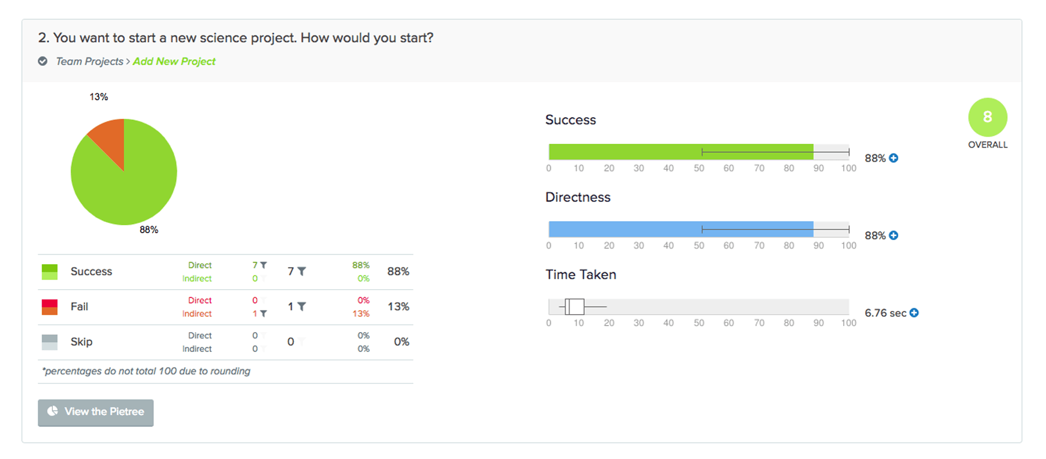The width and height of the screenshot is (1046, 459).
Task: Click the Fail color swatch in legend
Action: pyautogui.click(x=50, y=307)
